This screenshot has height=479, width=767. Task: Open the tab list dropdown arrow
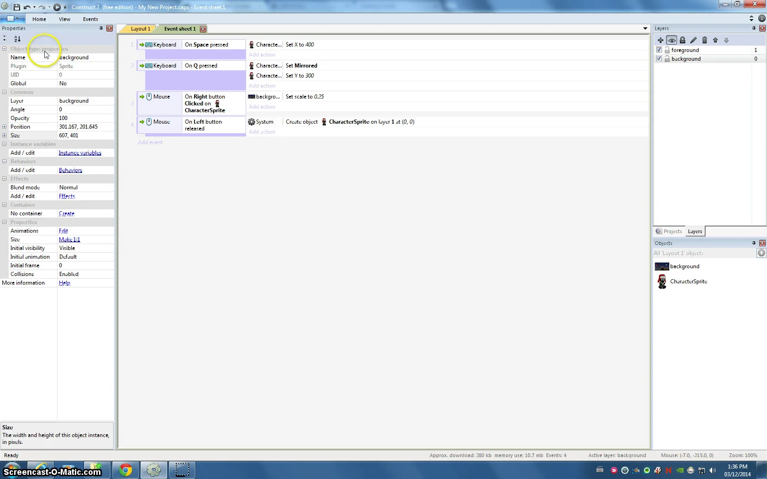(645, 28)
